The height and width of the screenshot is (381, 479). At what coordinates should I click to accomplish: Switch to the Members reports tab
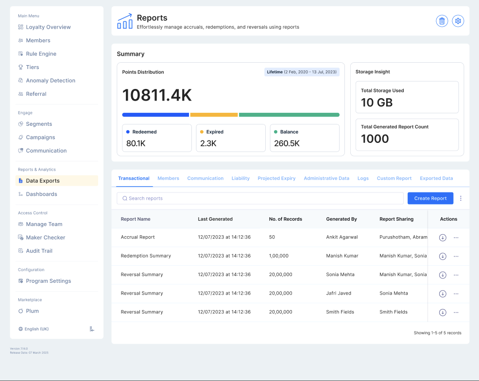pos(168,178)
